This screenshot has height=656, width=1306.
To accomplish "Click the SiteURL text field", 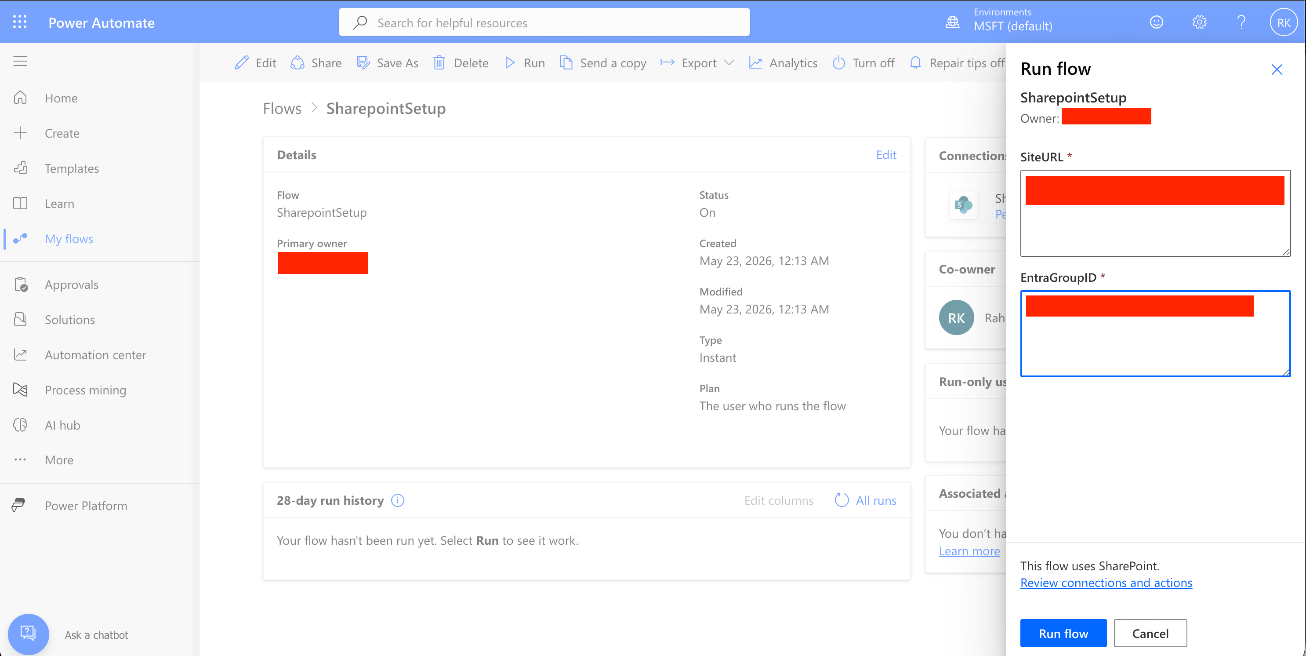I will pyautogui.click(x=1155, y=213).
